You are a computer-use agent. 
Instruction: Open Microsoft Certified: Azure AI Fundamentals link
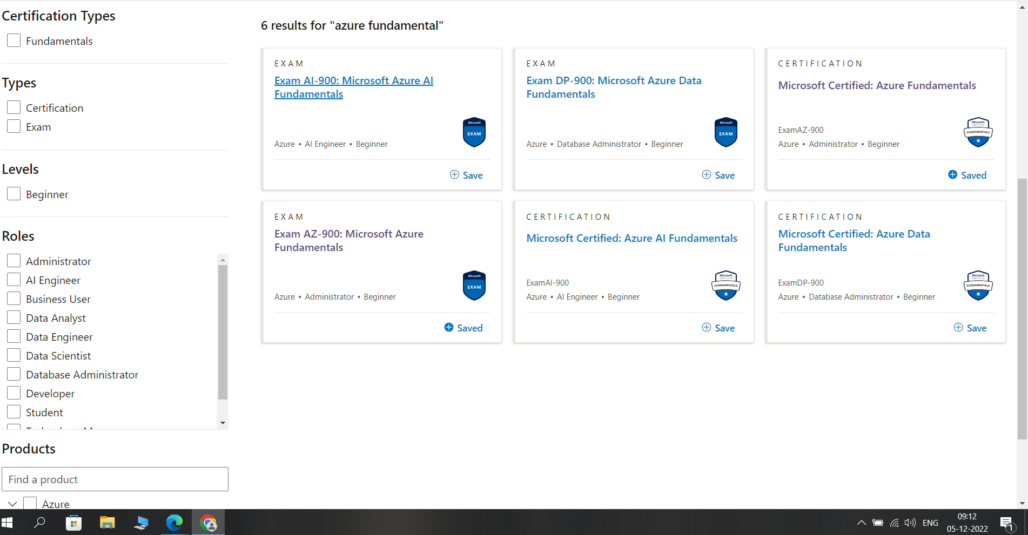(x=631, y=238)
